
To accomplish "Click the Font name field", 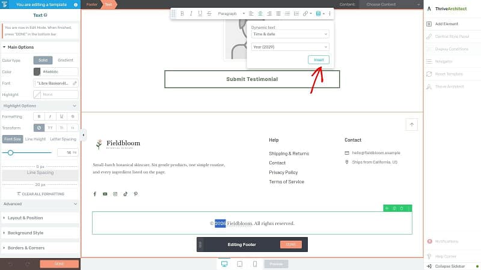I will [x=55, y=83].
